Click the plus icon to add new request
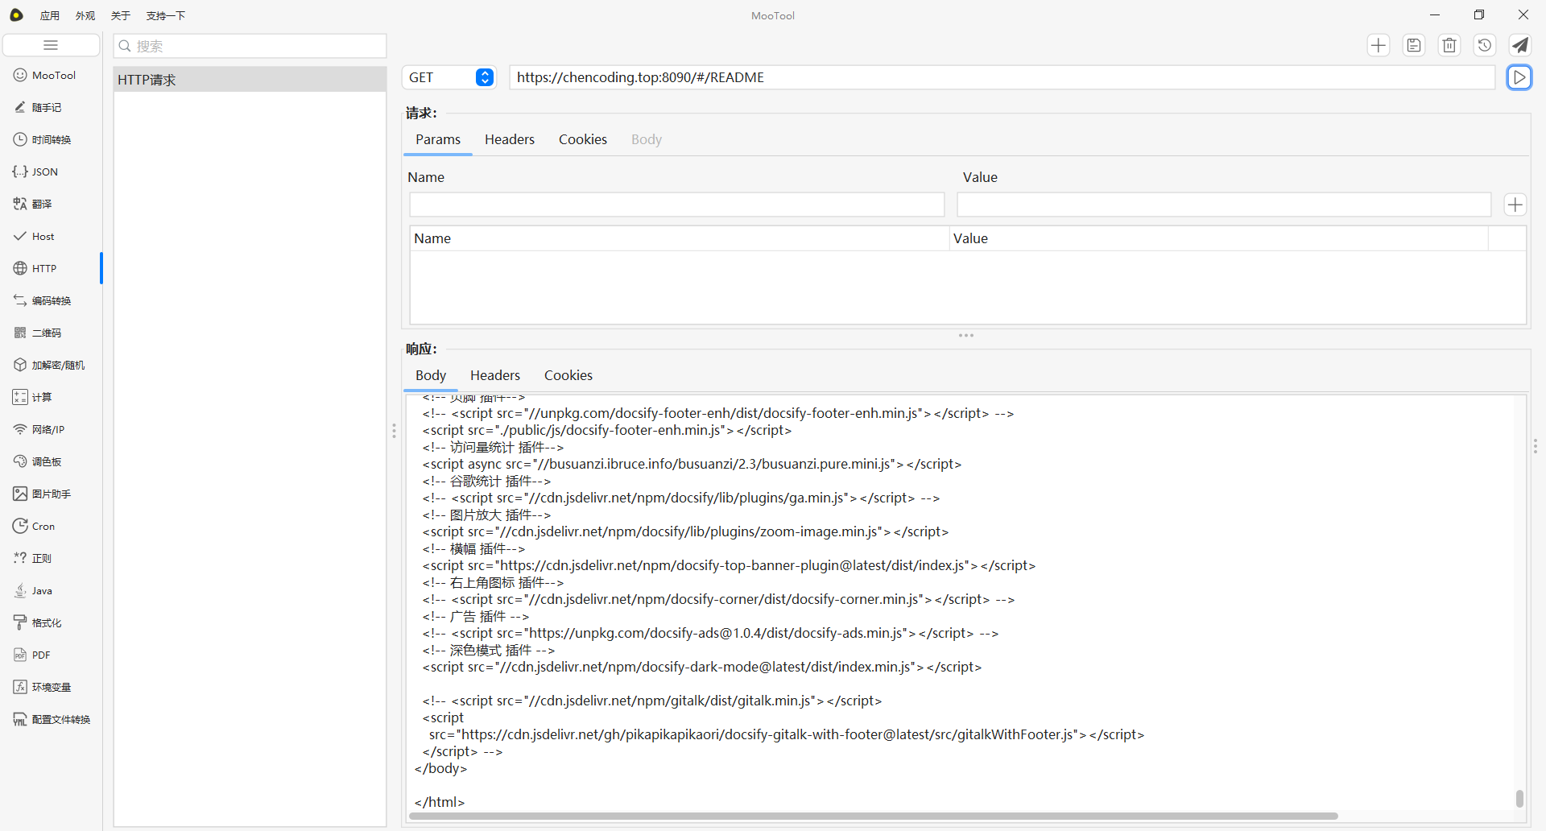The height and width of the screenshot is (831, 1546). tap(1379, 45)
